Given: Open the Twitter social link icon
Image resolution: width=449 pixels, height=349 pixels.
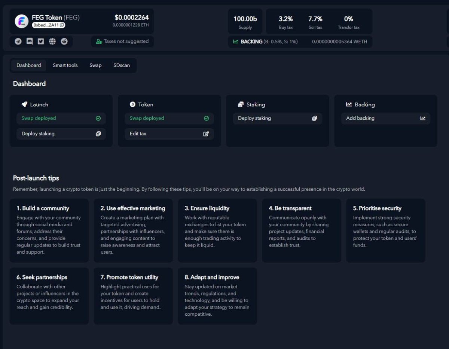Looking at the screenshot, I should pyautogui.click(x=41, y=42).
